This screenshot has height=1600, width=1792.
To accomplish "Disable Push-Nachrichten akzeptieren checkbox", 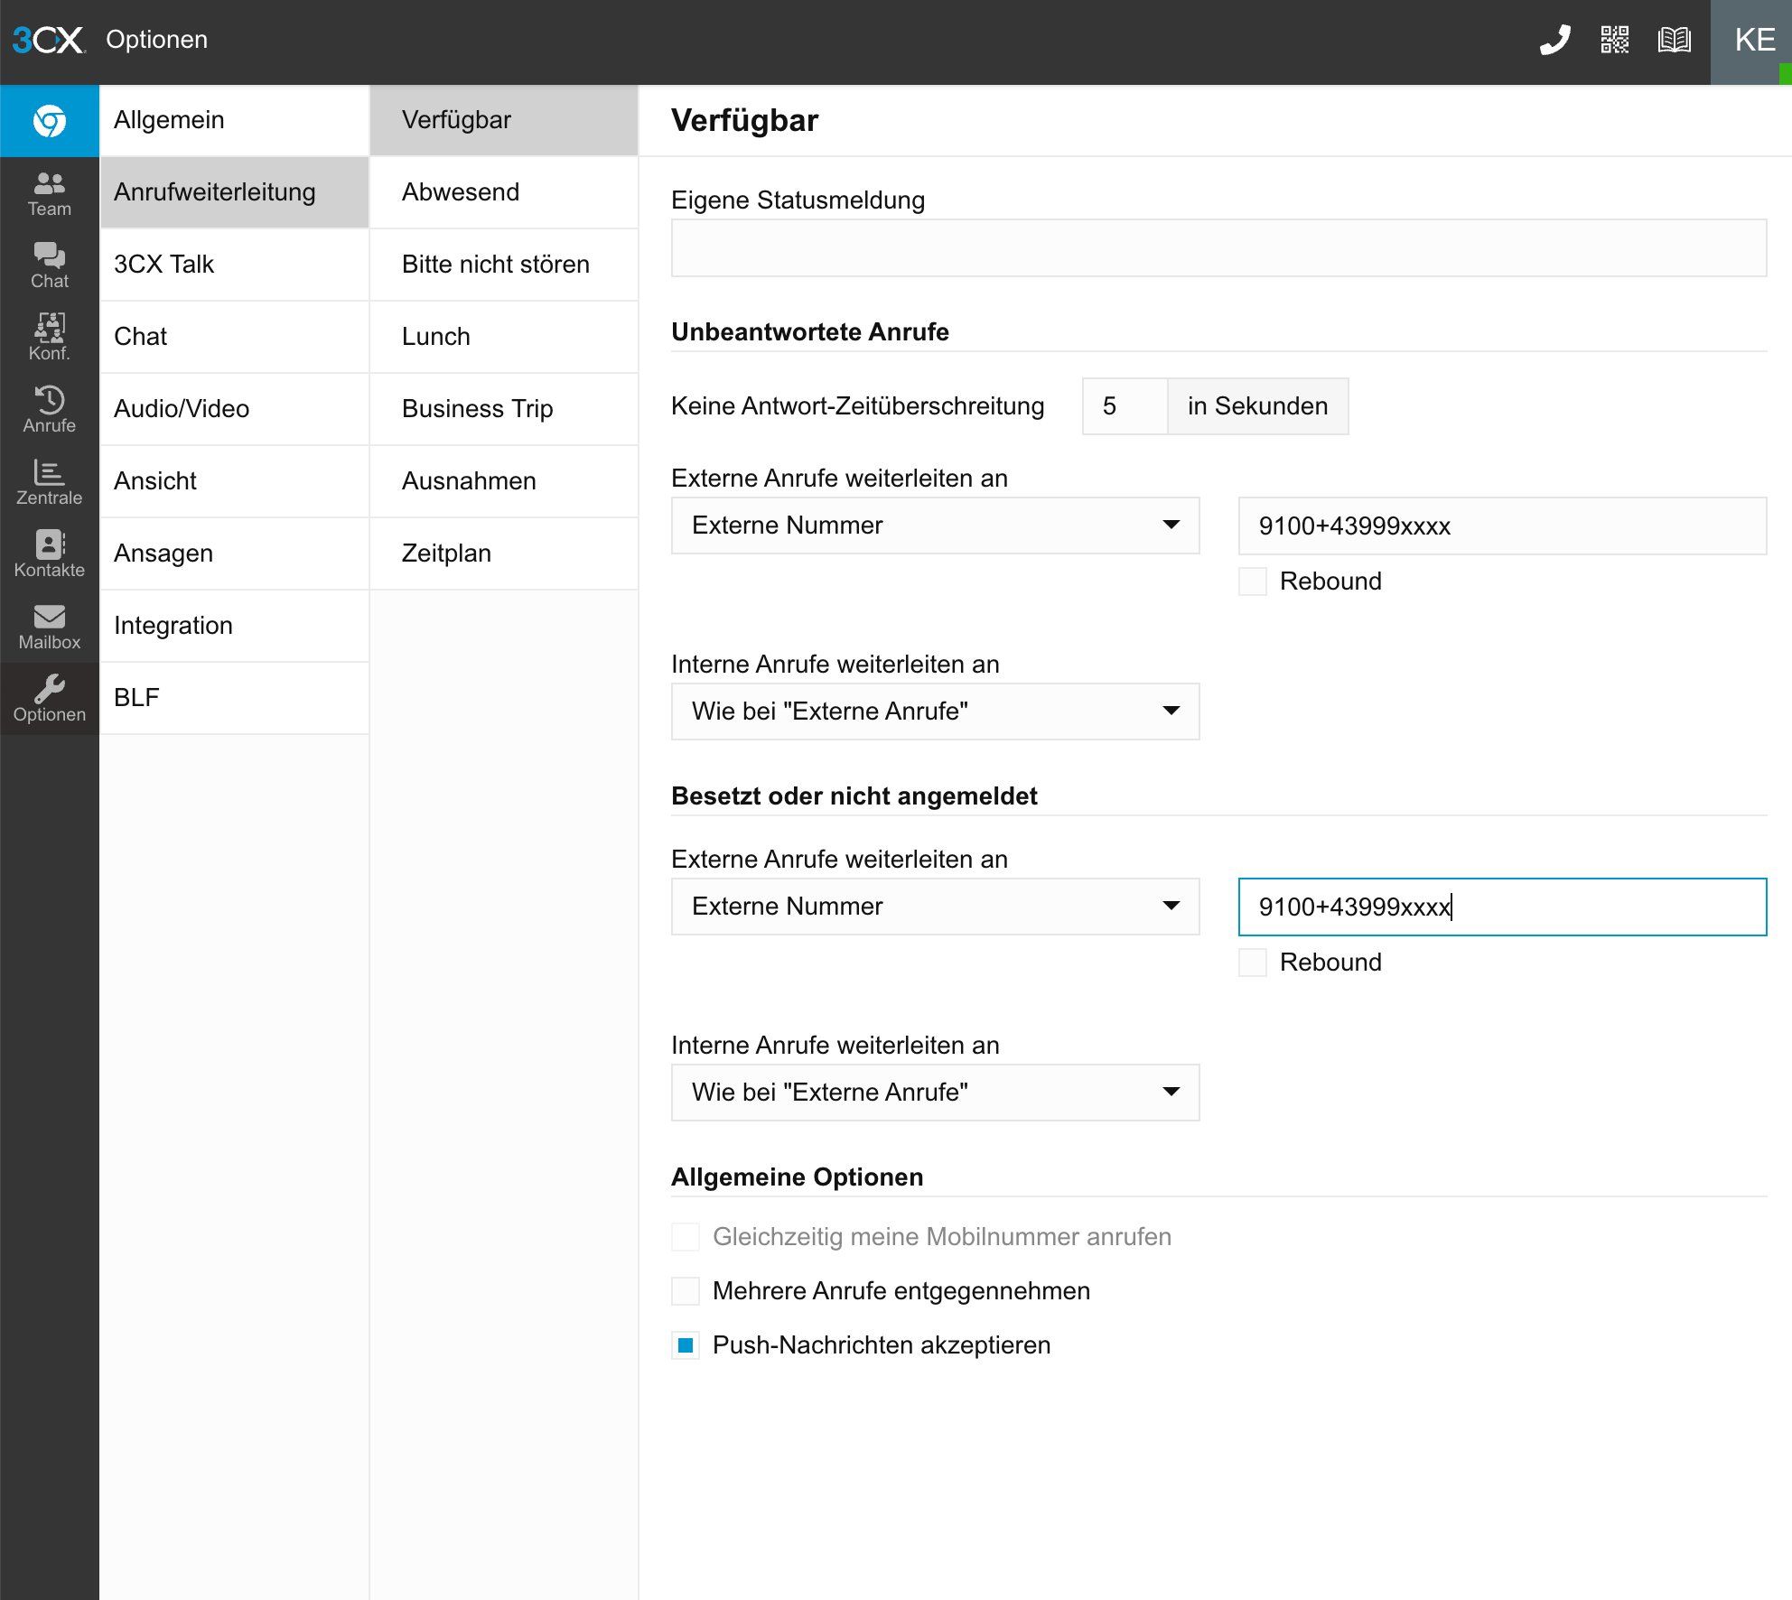I will click(x=686, y=1345).
